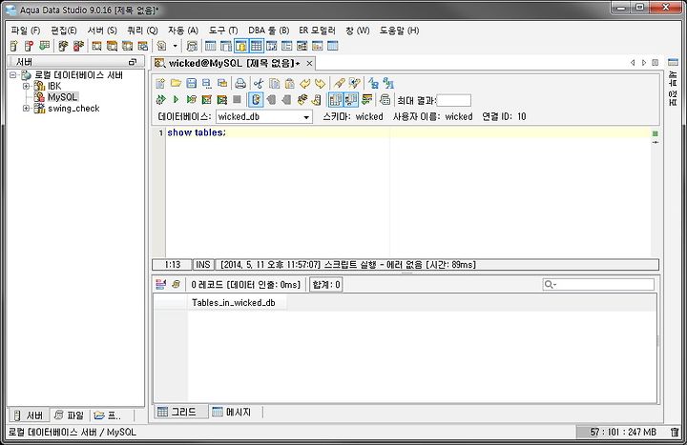The width and height of the screenshot is (687, 445).
Task: Expand the swing_check server node
Action: 27,108
